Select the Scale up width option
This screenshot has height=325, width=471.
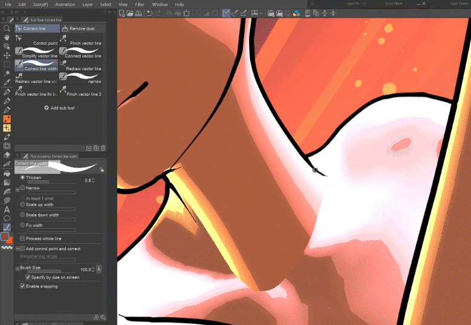(22, 205)
